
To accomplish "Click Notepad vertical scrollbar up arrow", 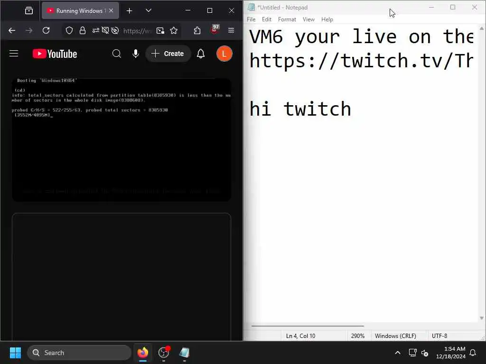I will tap(482, 28).
